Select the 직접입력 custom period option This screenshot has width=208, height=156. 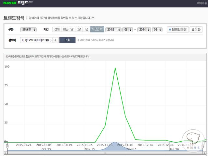[x=97, y=29]
